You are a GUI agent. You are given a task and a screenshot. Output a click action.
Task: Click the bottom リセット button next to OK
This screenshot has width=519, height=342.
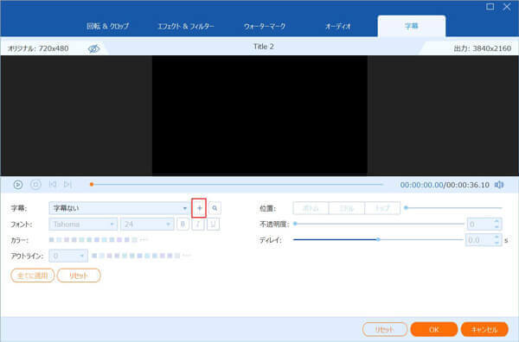[x=385, y=329]
